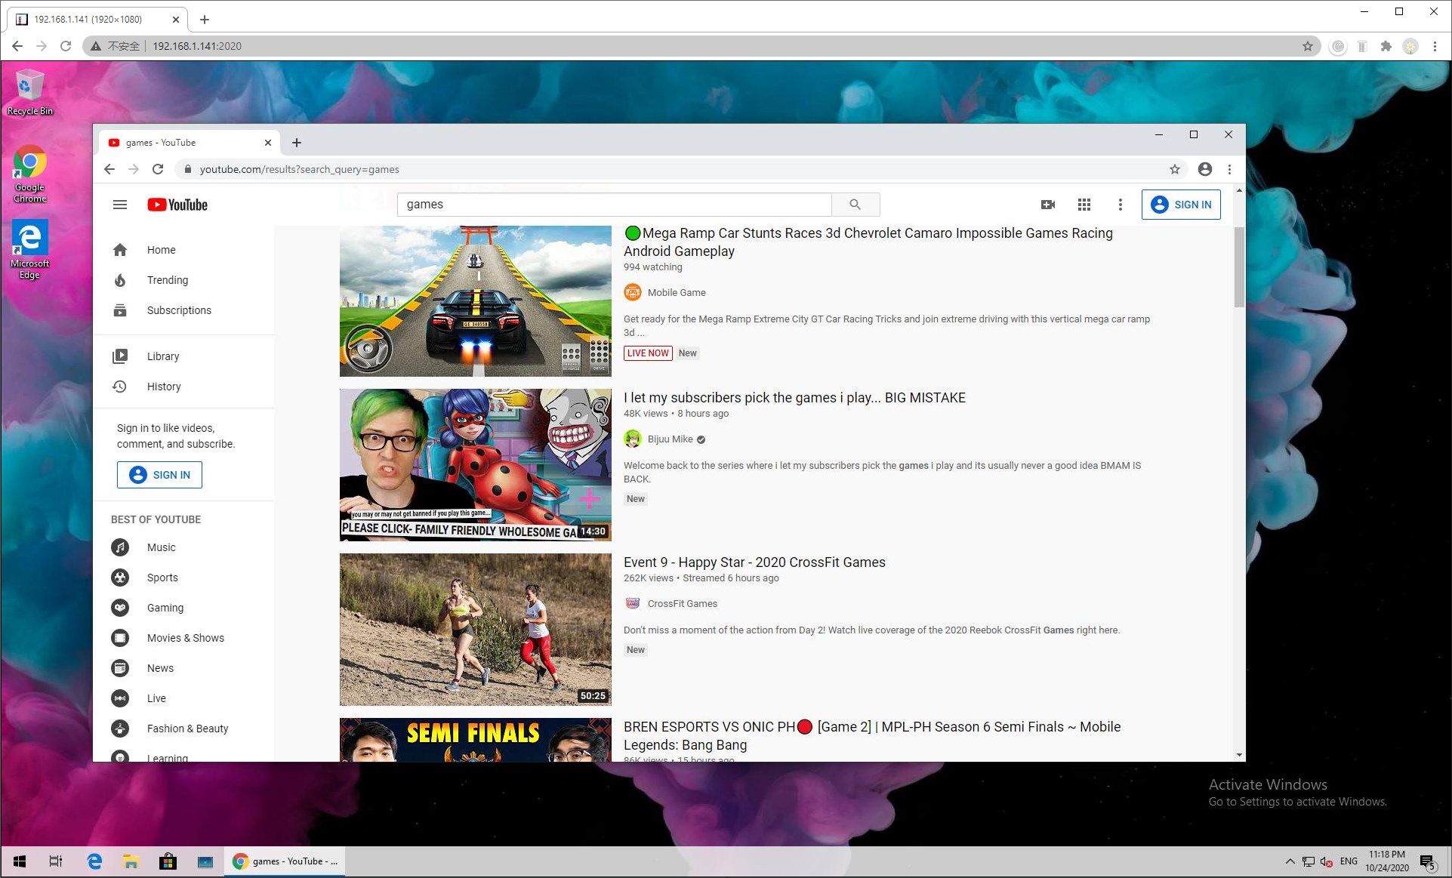
Task: Open Bijuu Mike green hair thumbnail
Action: [x=476, y=465]
